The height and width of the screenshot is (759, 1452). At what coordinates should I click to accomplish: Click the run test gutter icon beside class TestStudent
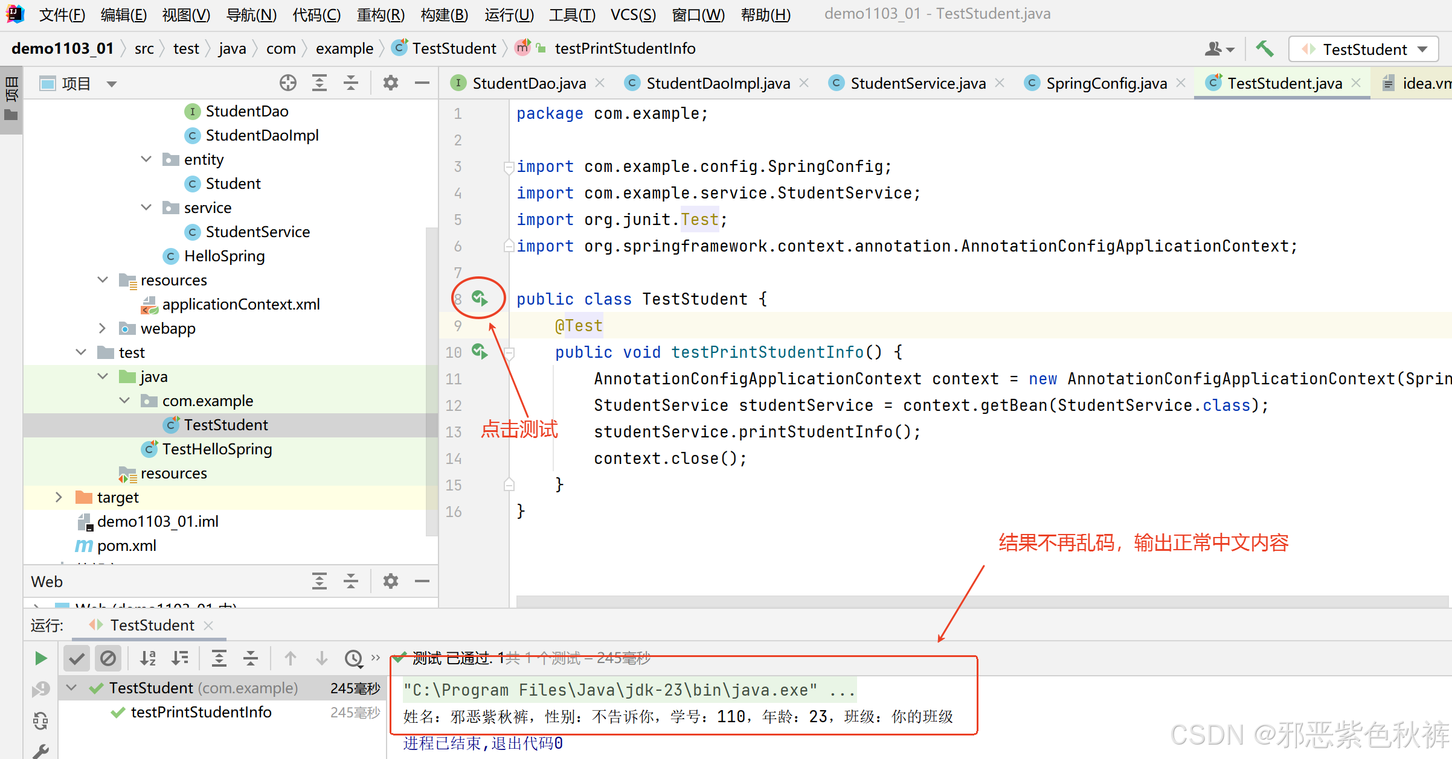[480, 298]
